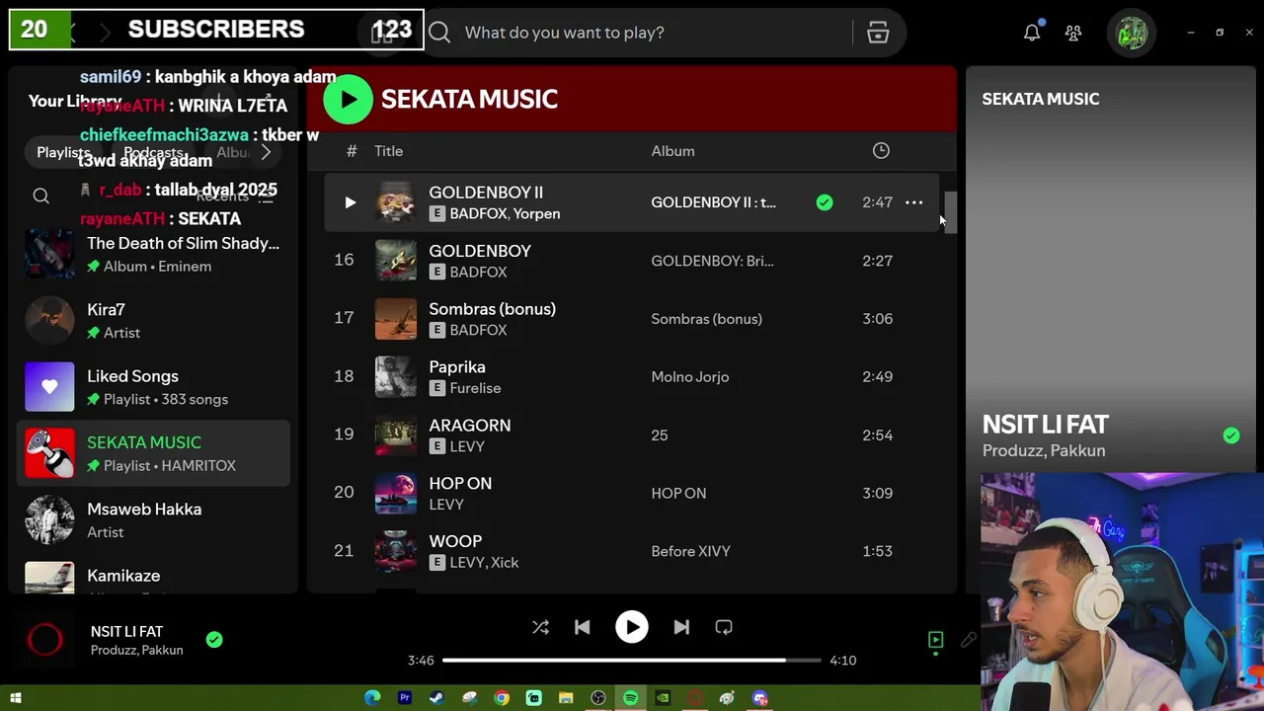Open Google Chrome from the taskbar
The width and height of the screenshot is (1264, 711).
click(502, 698)
